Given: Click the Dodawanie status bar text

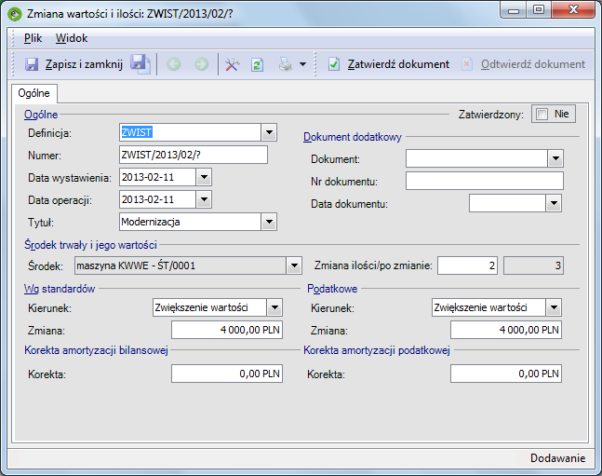Looking at the screenshot, I should [x=557, y=458].
